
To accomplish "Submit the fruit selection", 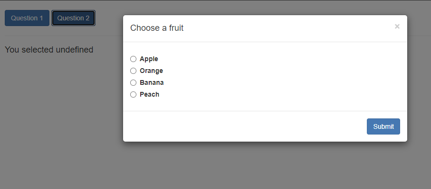I will pyautogui.click(x=383, y=126).
